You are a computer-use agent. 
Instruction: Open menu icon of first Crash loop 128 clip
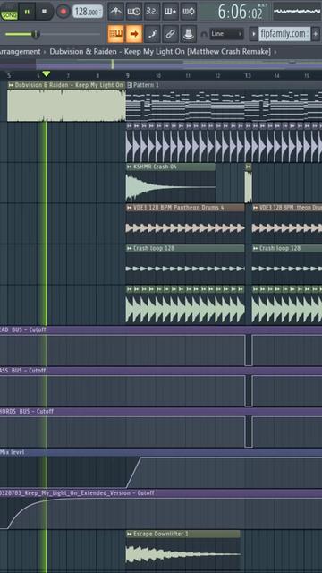click(129, 249)
